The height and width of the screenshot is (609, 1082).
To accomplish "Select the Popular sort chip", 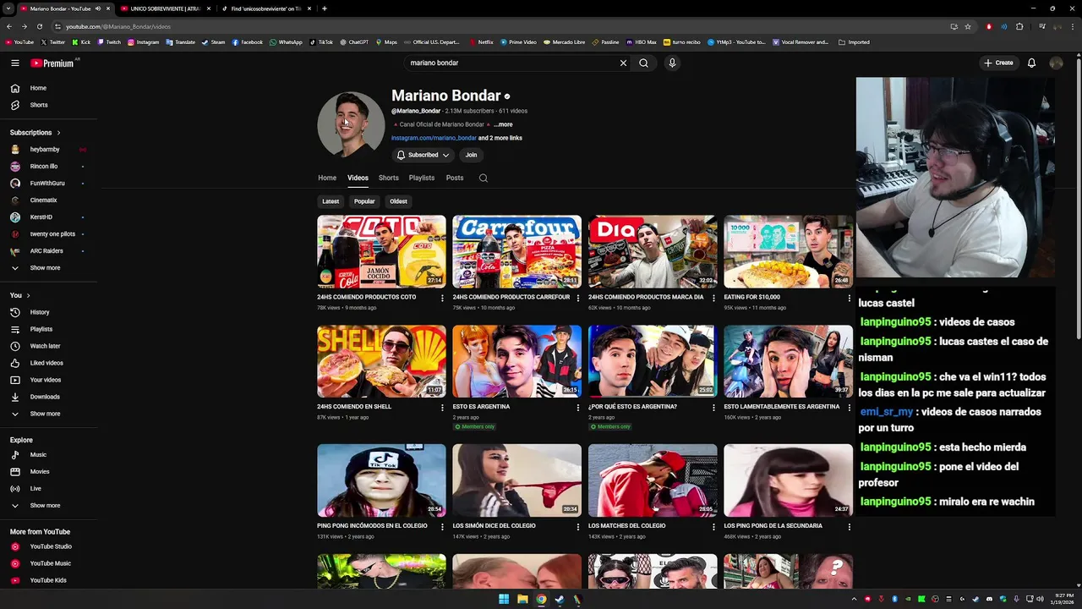I will [364, 201].
